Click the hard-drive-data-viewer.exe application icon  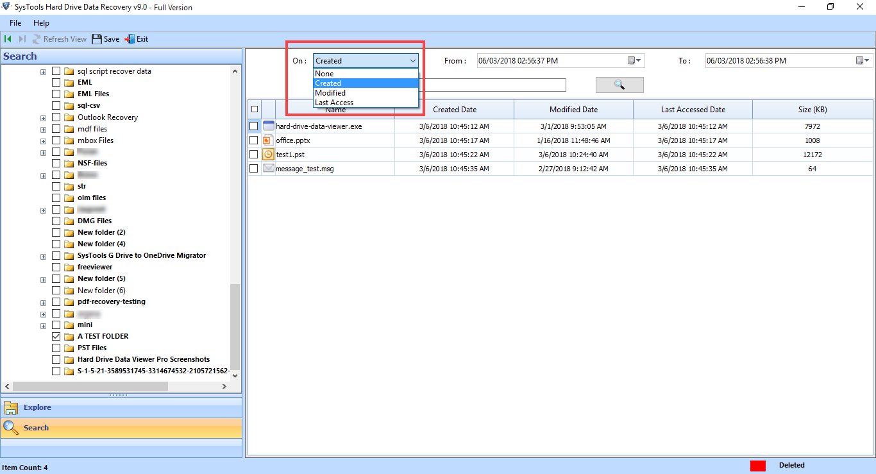pyautogui.click(x=268, y=126)
